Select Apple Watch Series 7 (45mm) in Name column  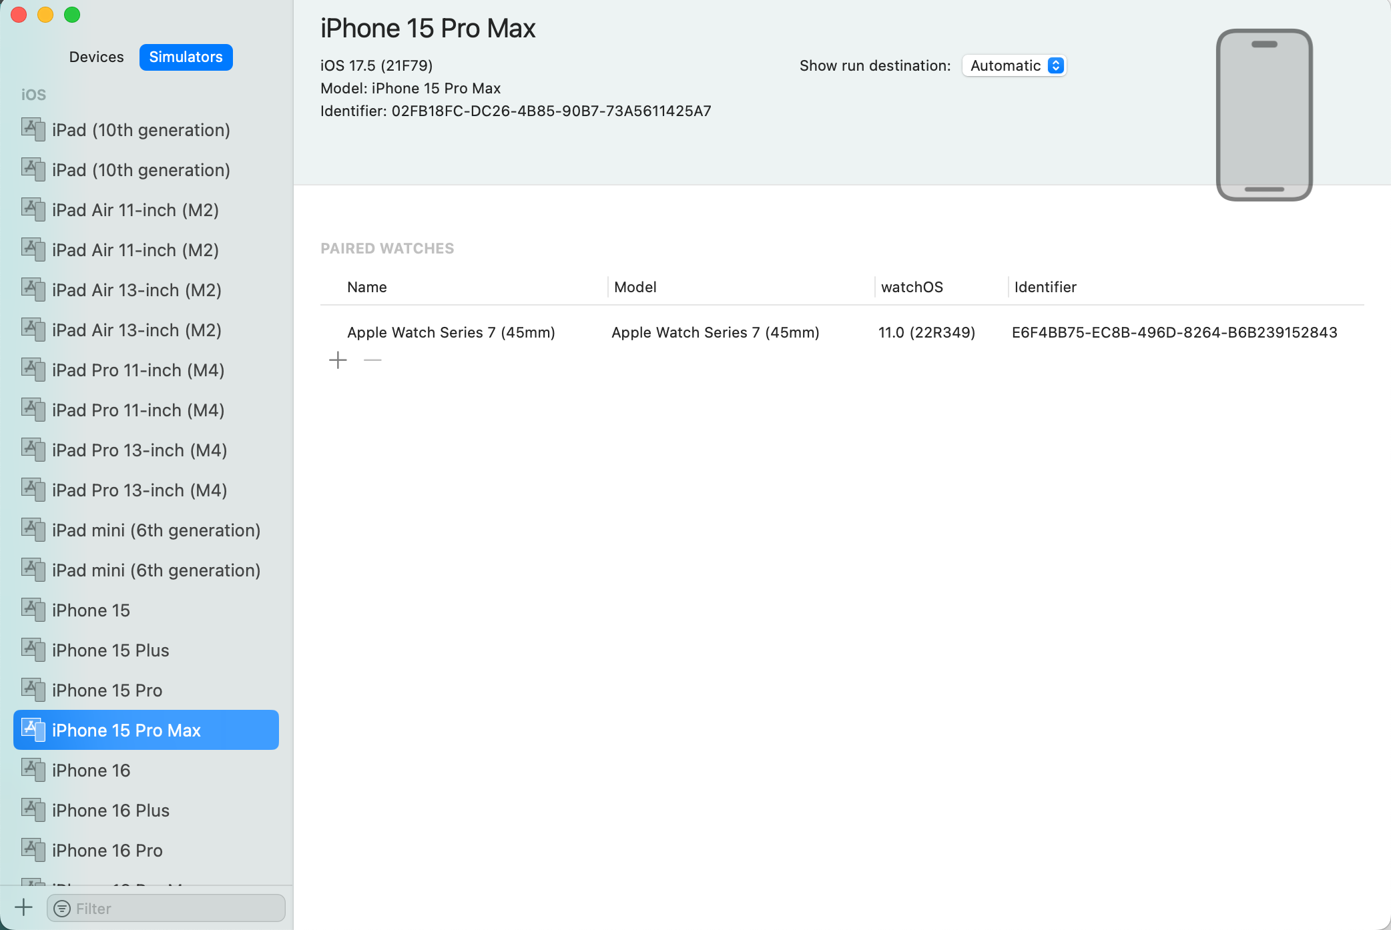pos(451,332)
